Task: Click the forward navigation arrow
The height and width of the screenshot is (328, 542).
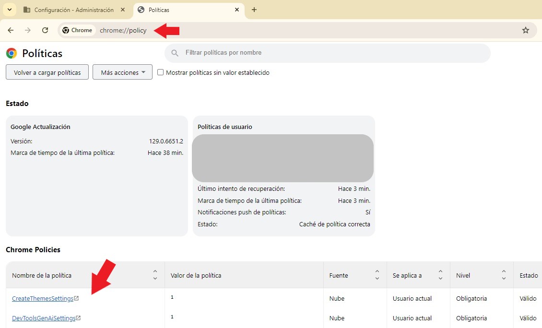Action: pyautogui.click(x=28, y=30)
